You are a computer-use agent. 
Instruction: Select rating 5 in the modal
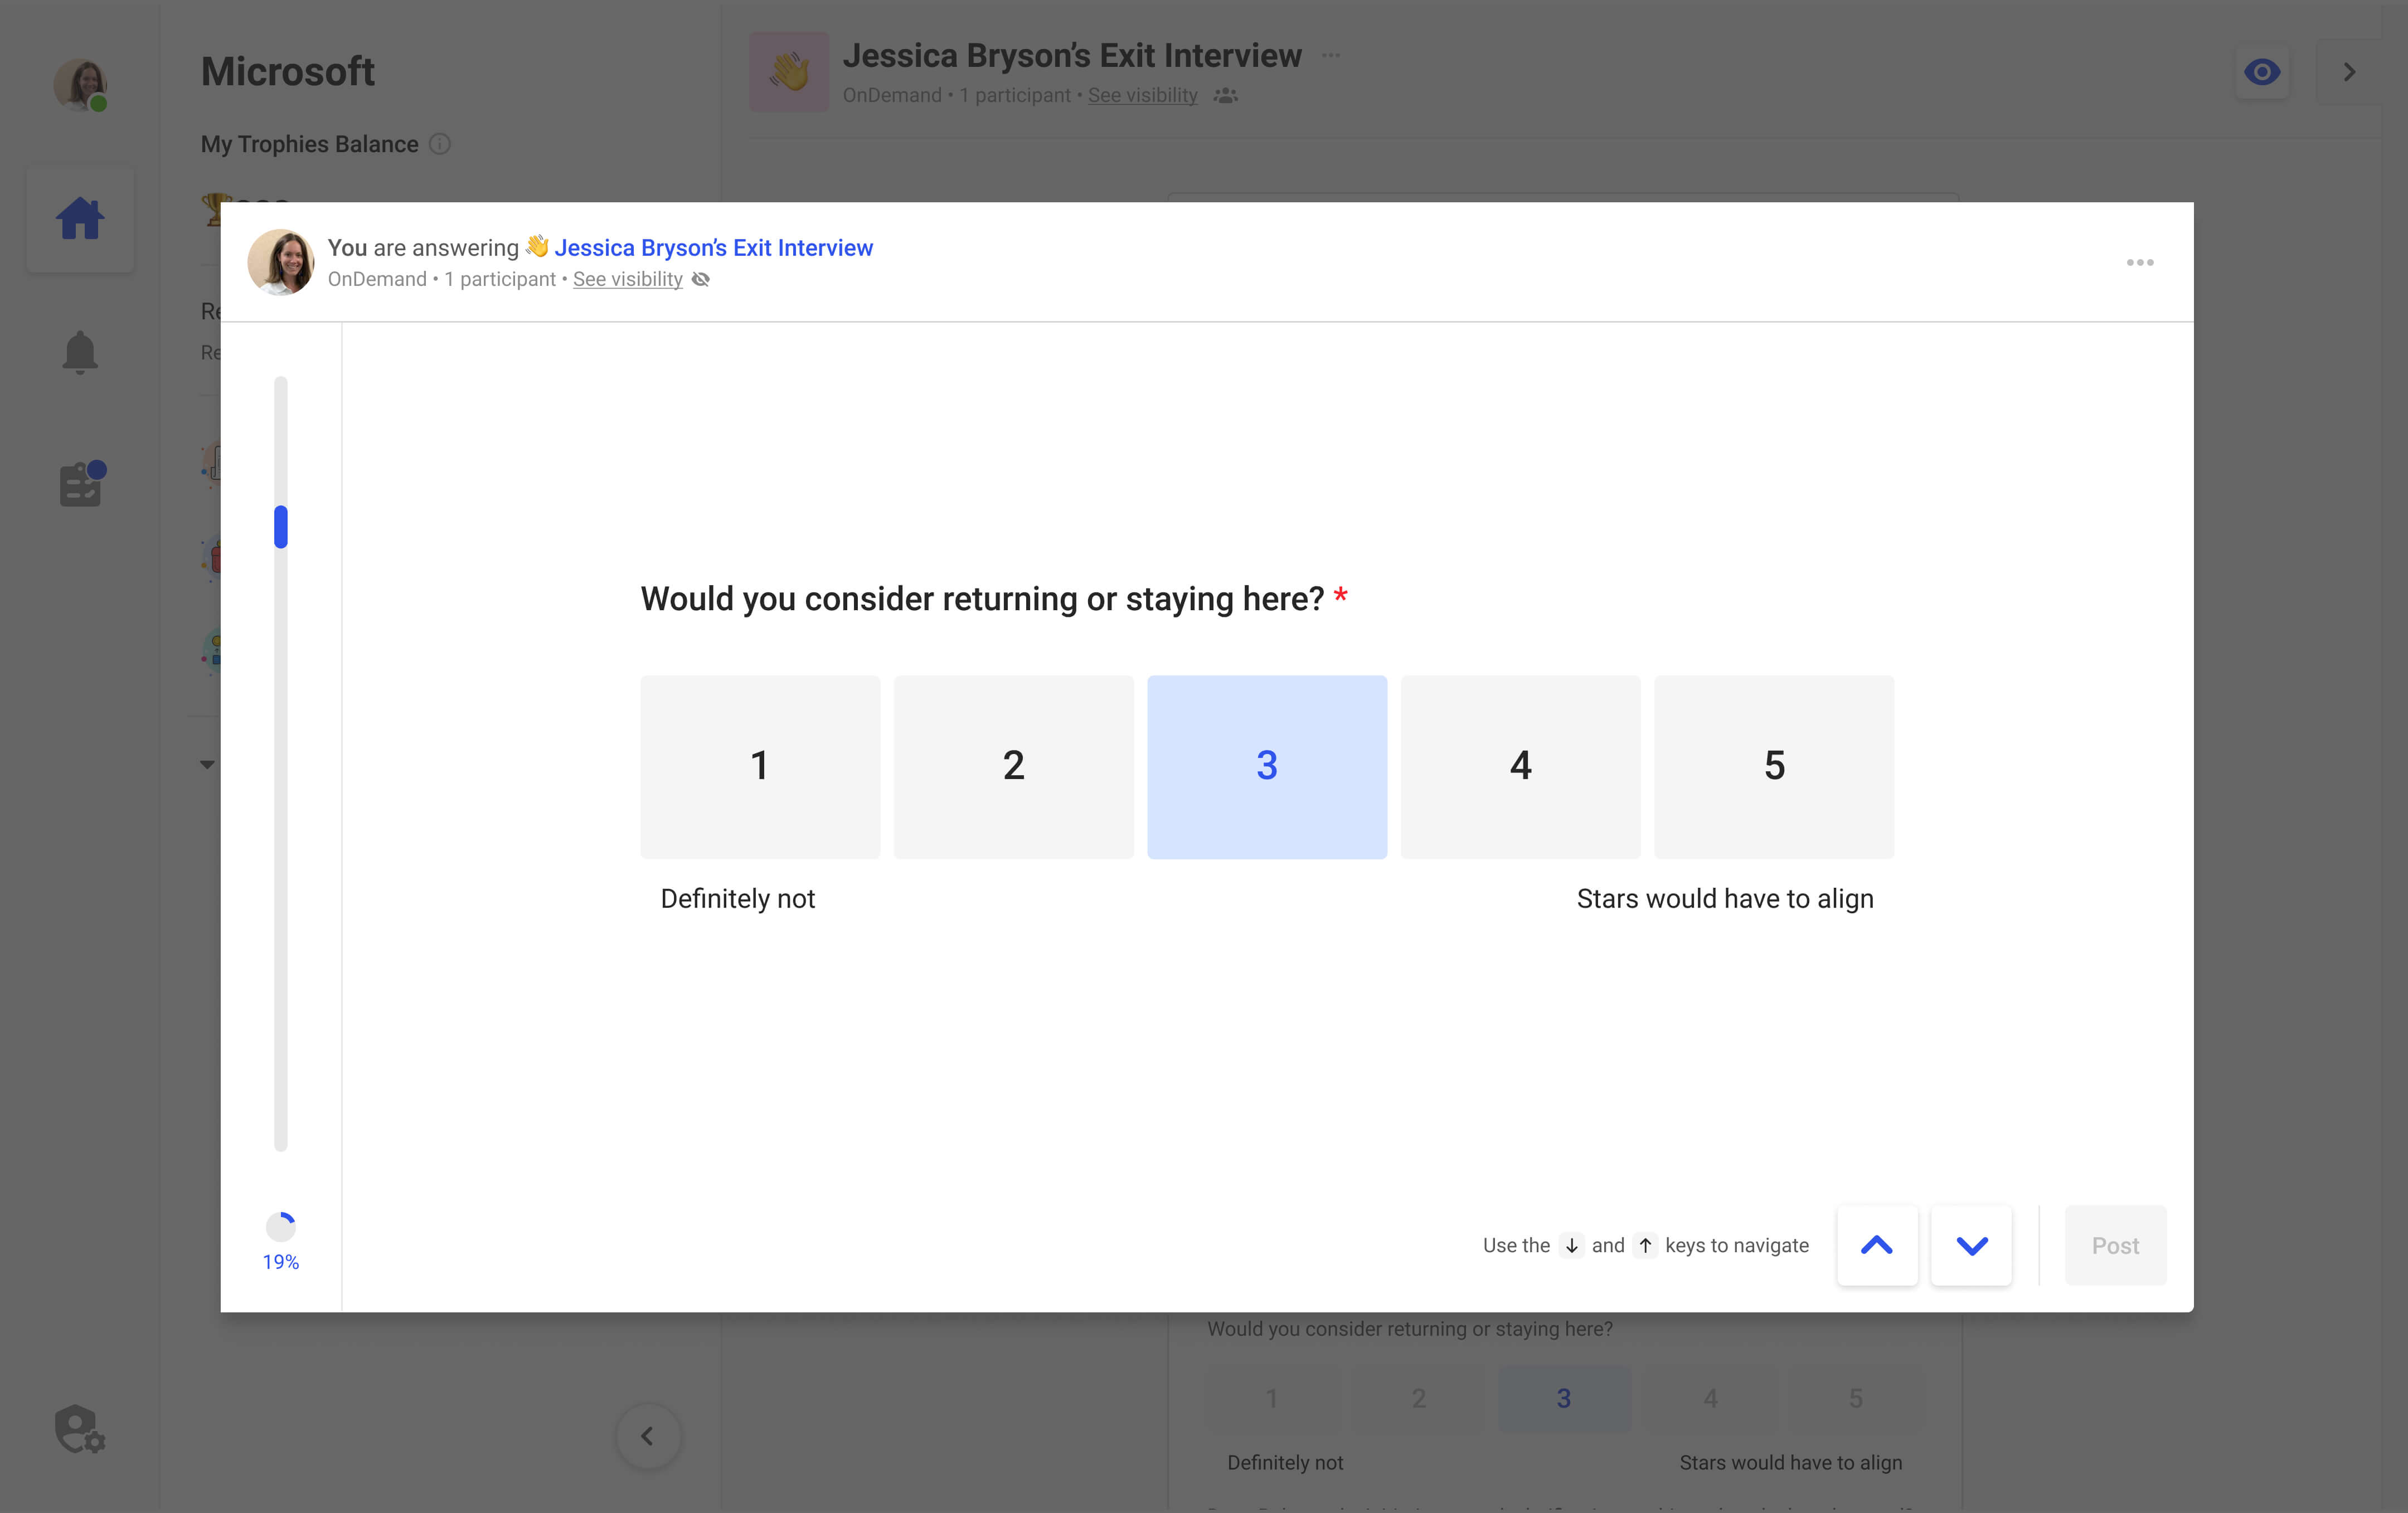[x=1773, y=766]
